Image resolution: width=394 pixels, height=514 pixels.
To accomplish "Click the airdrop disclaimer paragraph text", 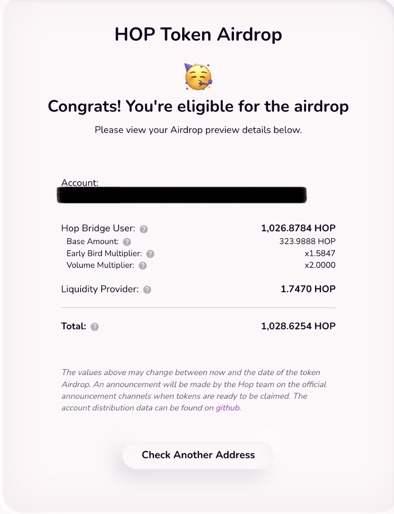I will [194, 390].
